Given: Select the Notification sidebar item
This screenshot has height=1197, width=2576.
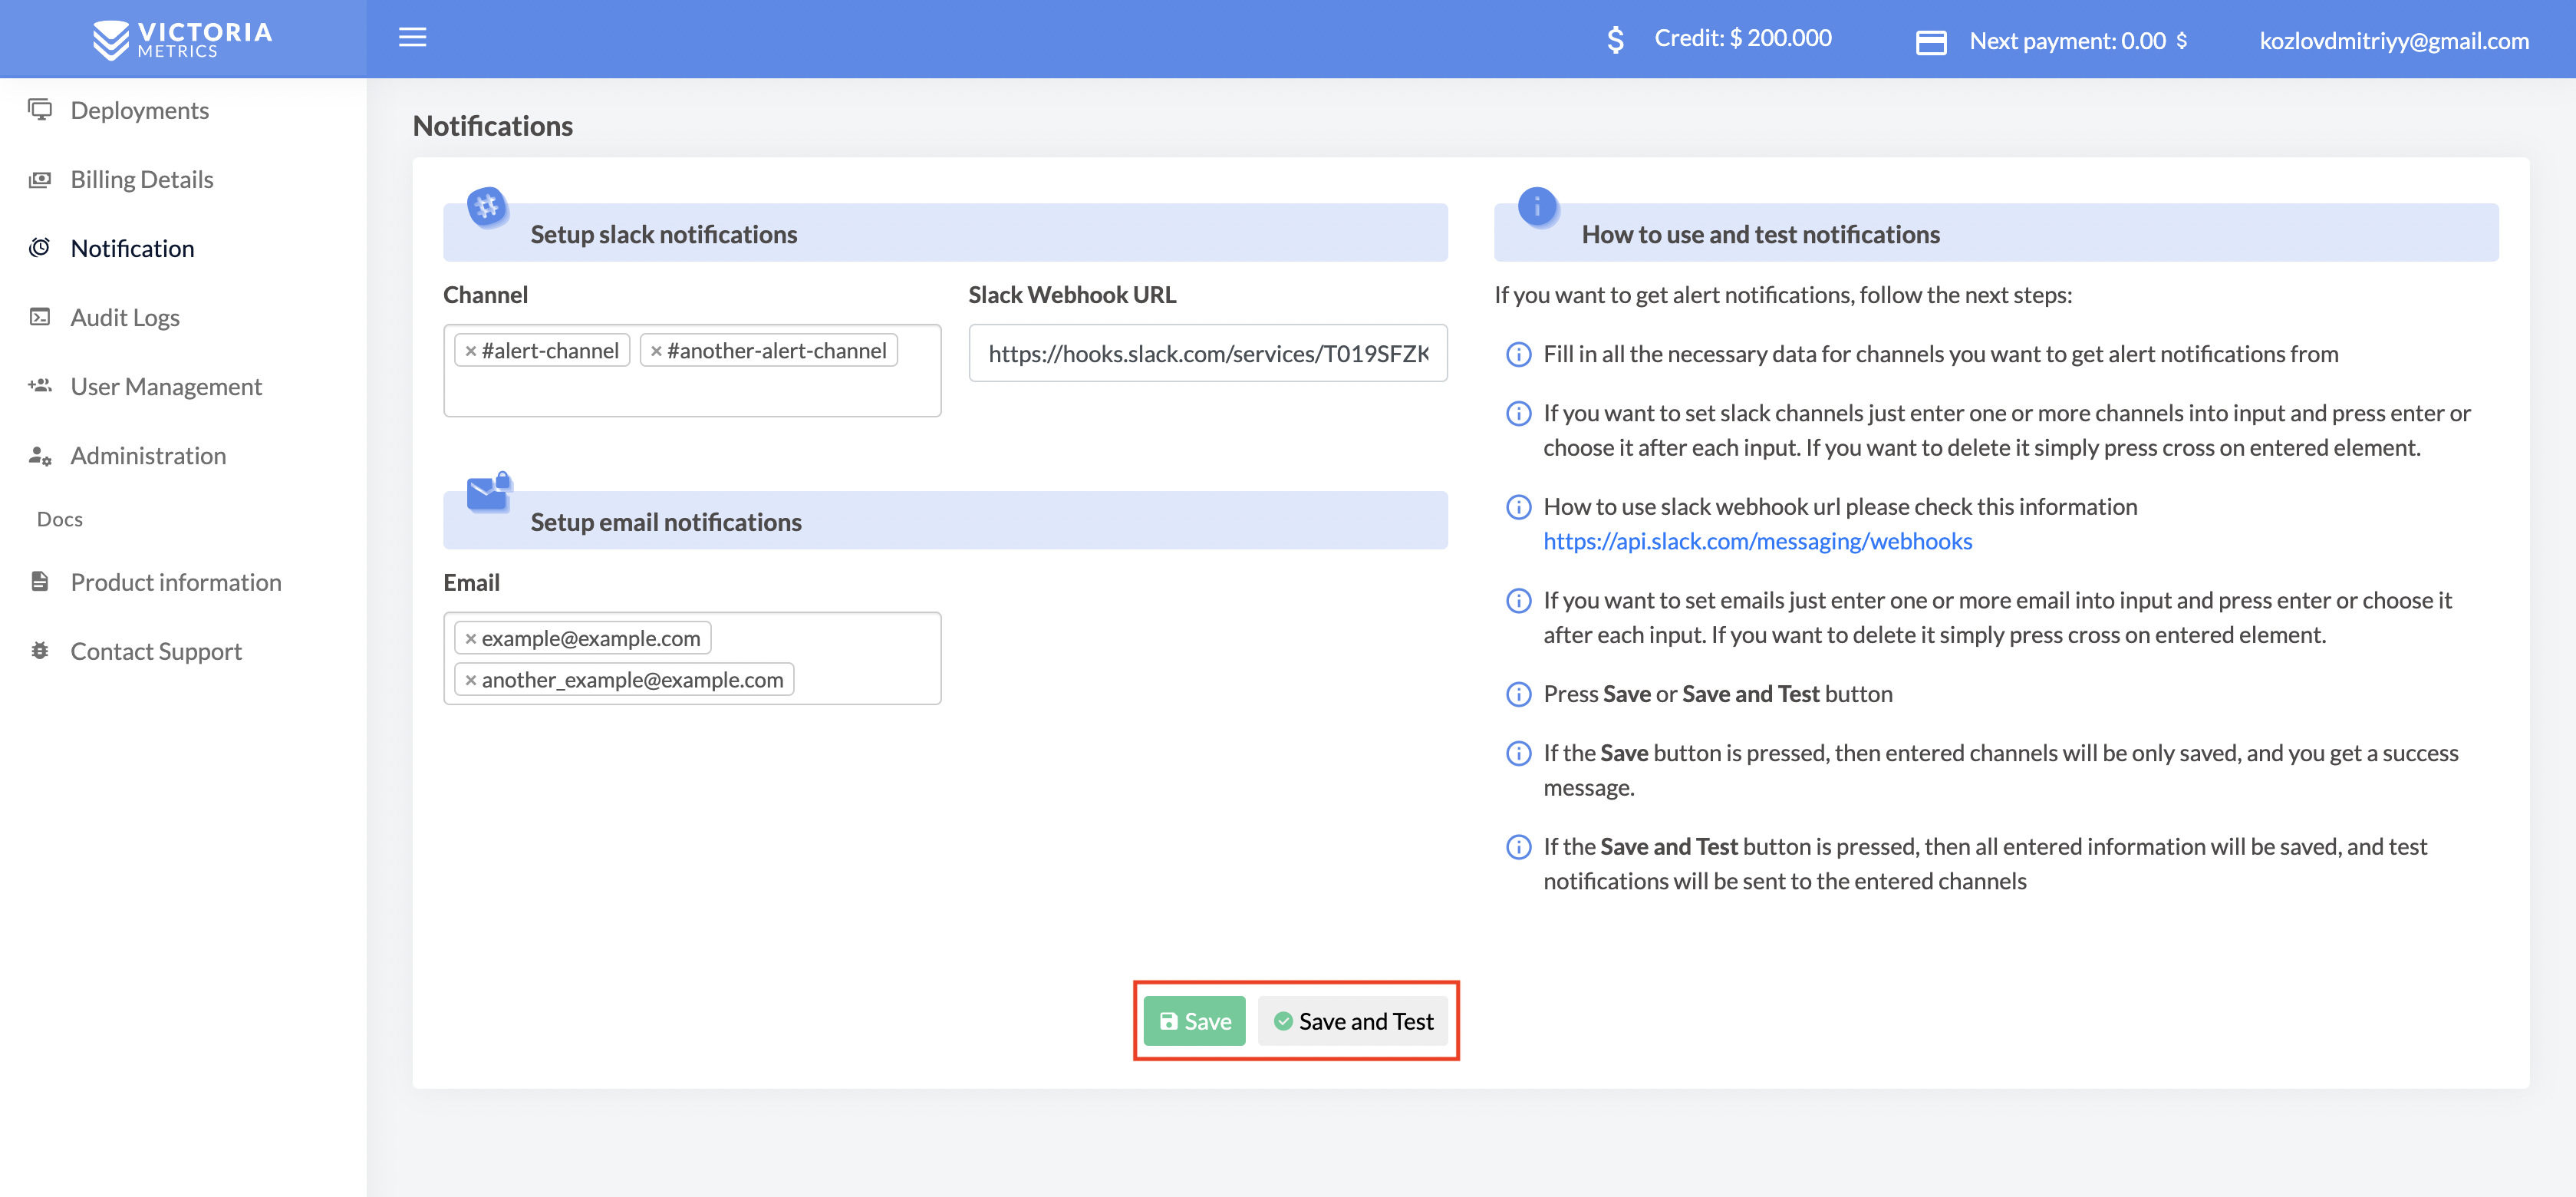Looking at the screenshot, I should 132,248.
